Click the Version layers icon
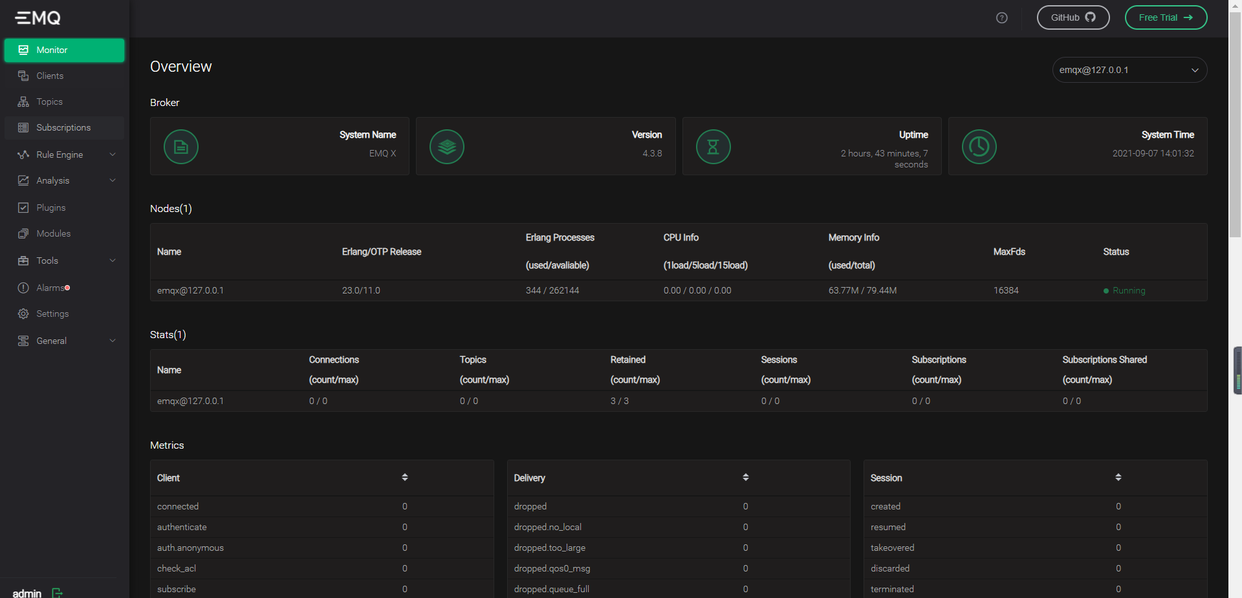1242x598 pixels. 447,147
